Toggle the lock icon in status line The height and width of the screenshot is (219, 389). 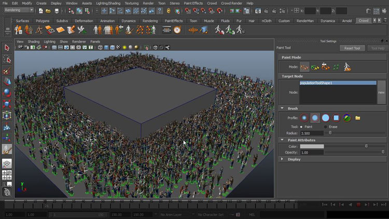pyautogui.click(x=169, y=11)
